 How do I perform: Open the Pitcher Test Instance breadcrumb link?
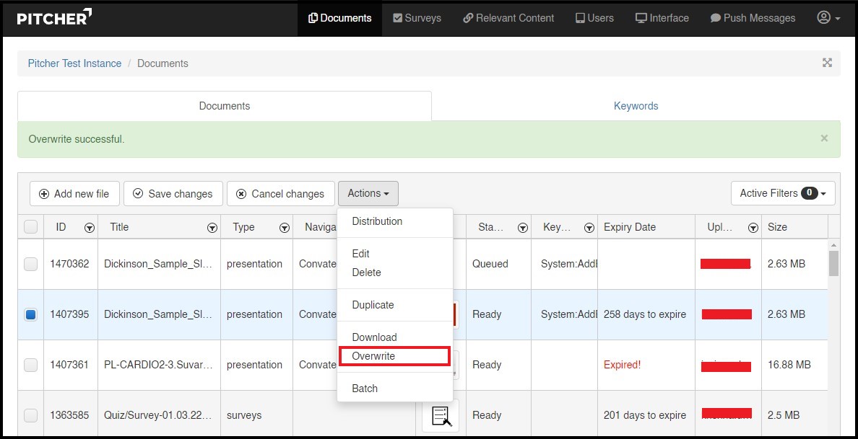coord(74,63)
